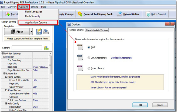Select the Inner Library radio button

[89, 68]
